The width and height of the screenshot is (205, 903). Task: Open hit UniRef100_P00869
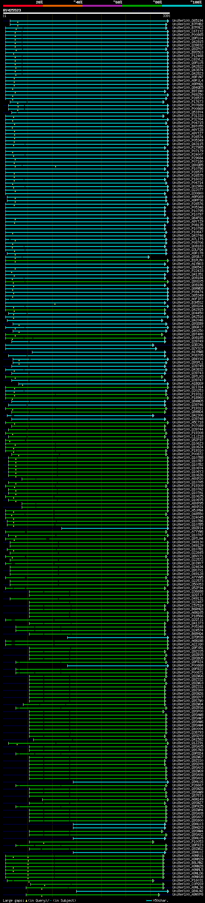(x=187, y=109)
